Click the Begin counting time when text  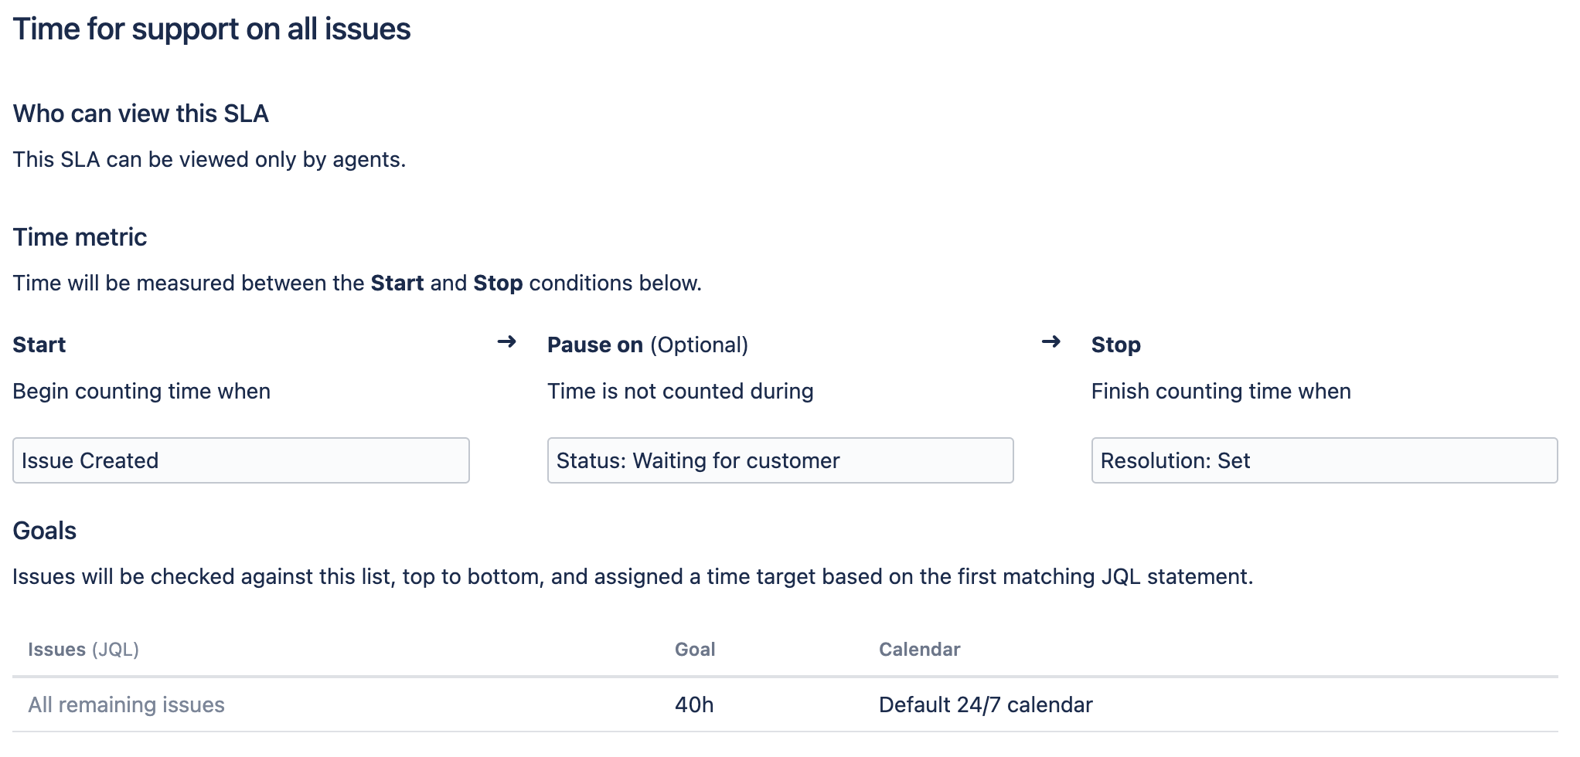[x=141, y=391]
